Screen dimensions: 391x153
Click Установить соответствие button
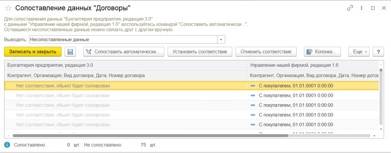[200, 52]
